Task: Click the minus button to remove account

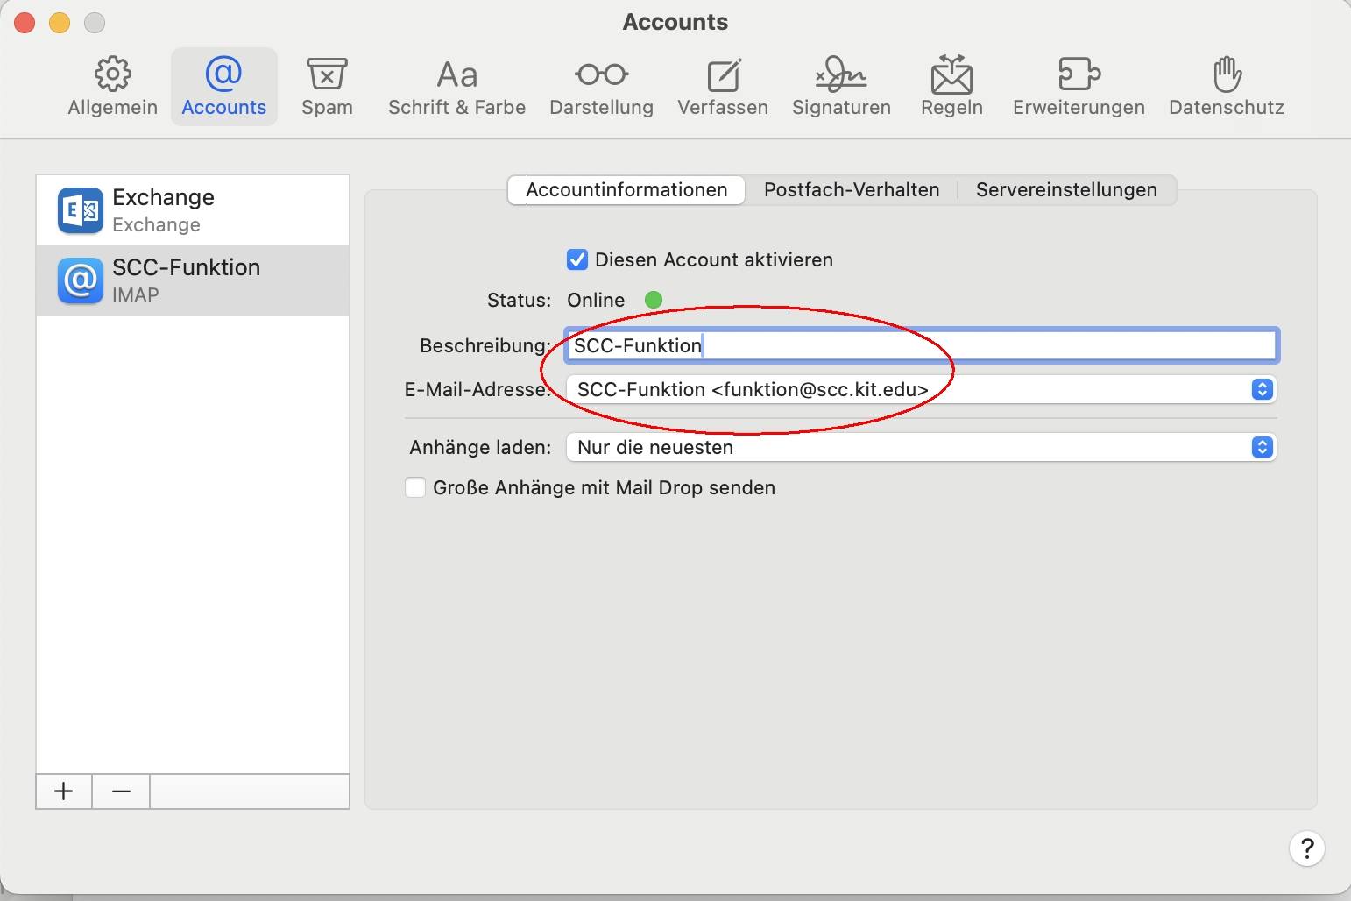Action: (x=122, y=791)
